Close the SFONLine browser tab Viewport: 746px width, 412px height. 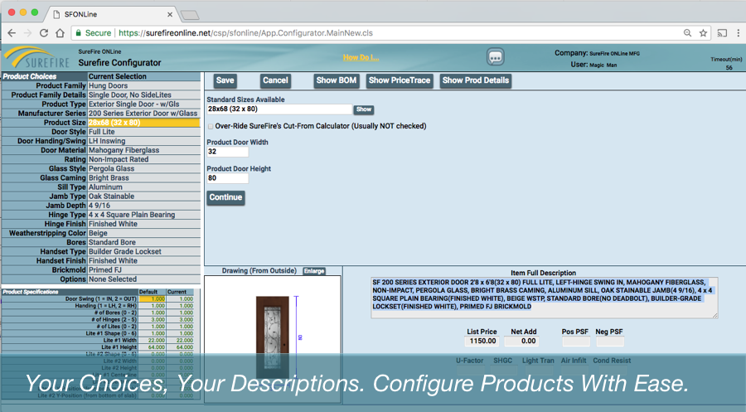tap(170, 14)
